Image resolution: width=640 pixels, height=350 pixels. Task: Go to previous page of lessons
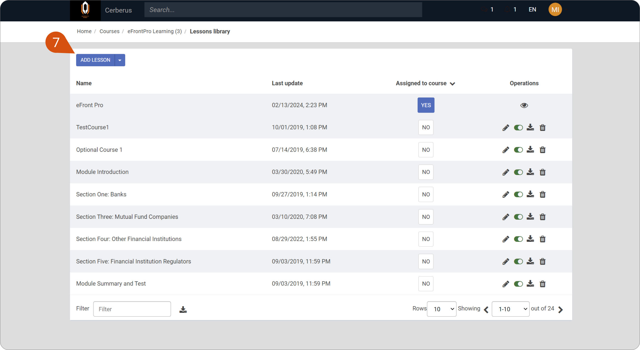tap(486, 310)
